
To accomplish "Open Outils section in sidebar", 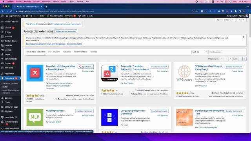I will tap(7, 103).
